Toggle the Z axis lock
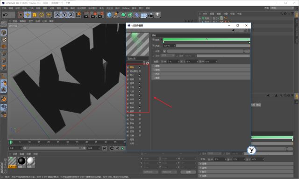The image size is (299, 179). click(x=71, y=14)
